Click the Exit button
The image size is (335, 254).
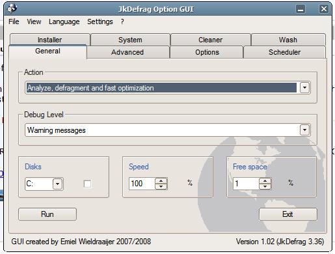pos(288,214)
